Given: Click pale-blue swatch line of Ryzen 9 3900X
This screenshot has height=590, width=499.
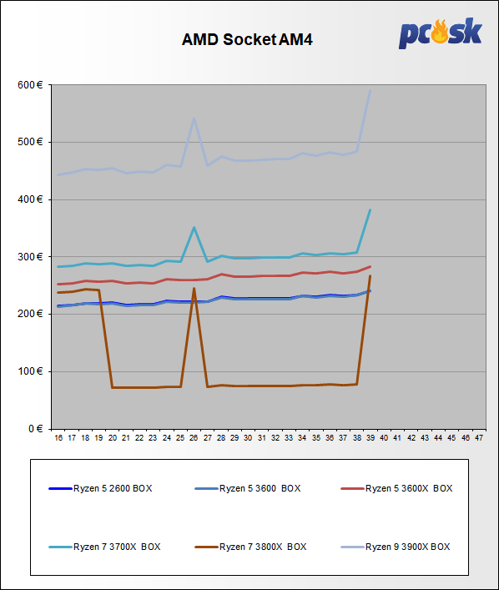Looking at the screenshot, I should (352, 547).
